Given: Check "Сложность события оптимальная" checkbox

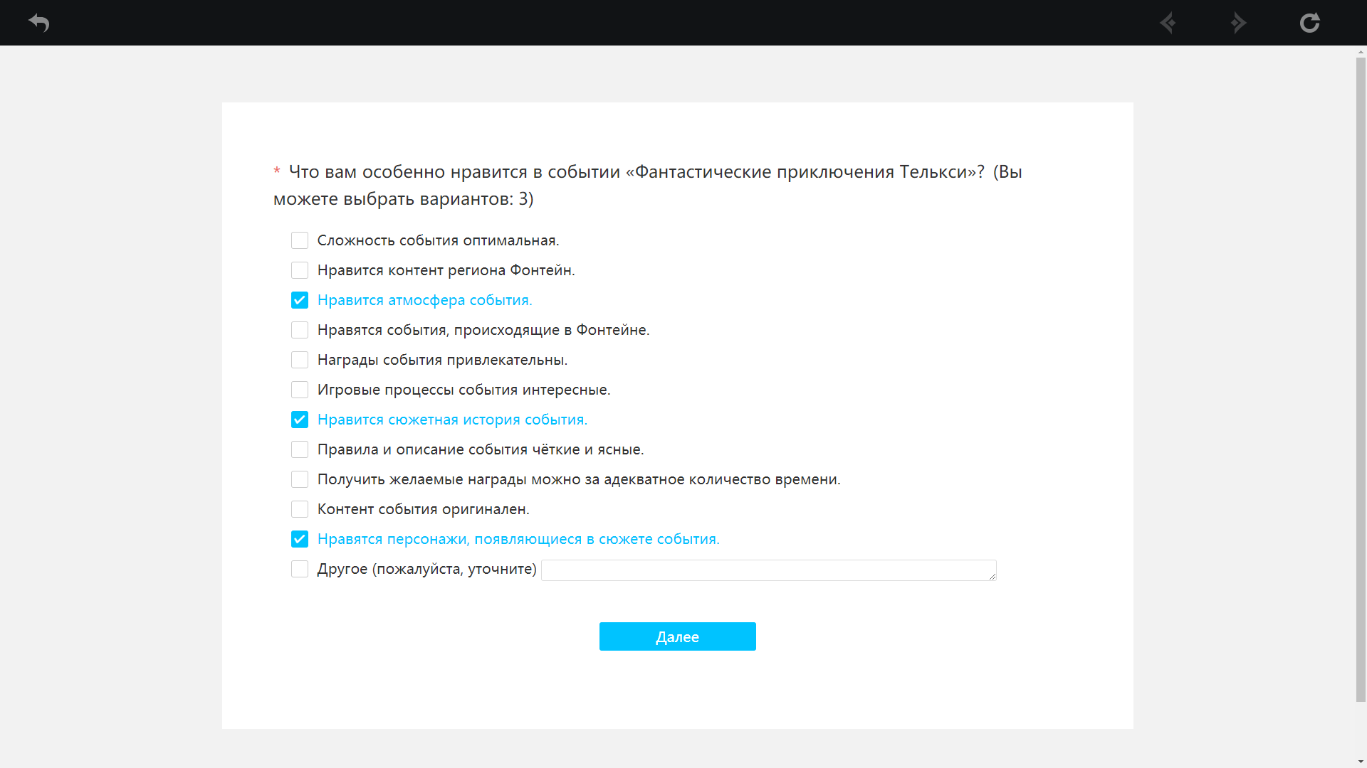Looking at the screenshot, I should pos(300,240).
